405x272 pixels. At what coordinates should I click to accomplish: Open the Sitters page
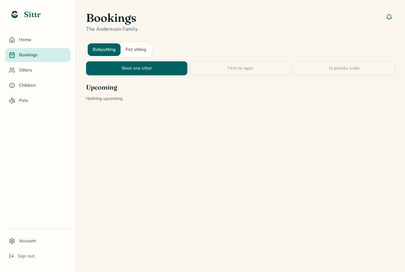38,70
